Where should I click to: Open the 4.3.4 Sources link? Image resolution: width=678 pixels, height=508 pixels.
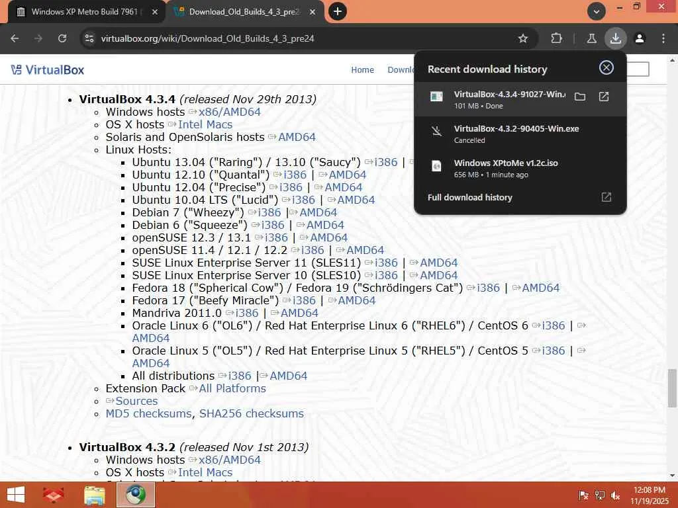[136, 400]
